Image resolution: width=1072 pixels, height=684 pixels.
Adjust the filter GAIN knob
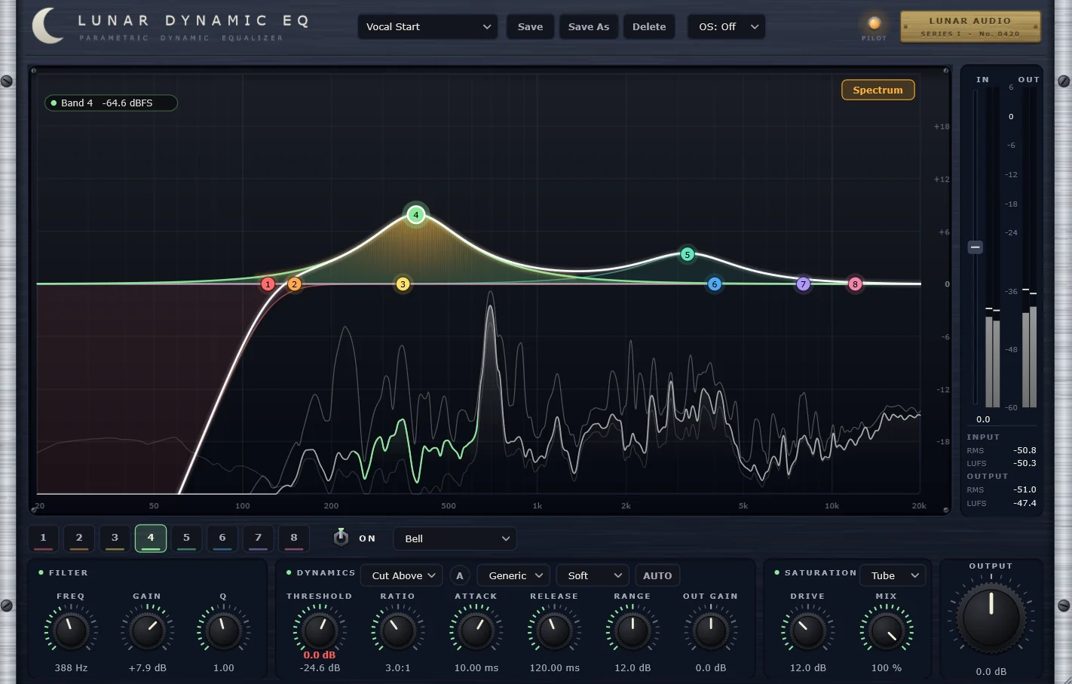coord(147,631)
